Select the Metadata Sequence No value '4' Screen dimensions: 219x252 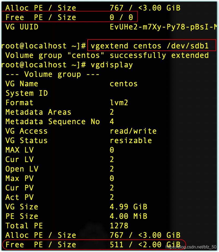(x=112, y=122)
